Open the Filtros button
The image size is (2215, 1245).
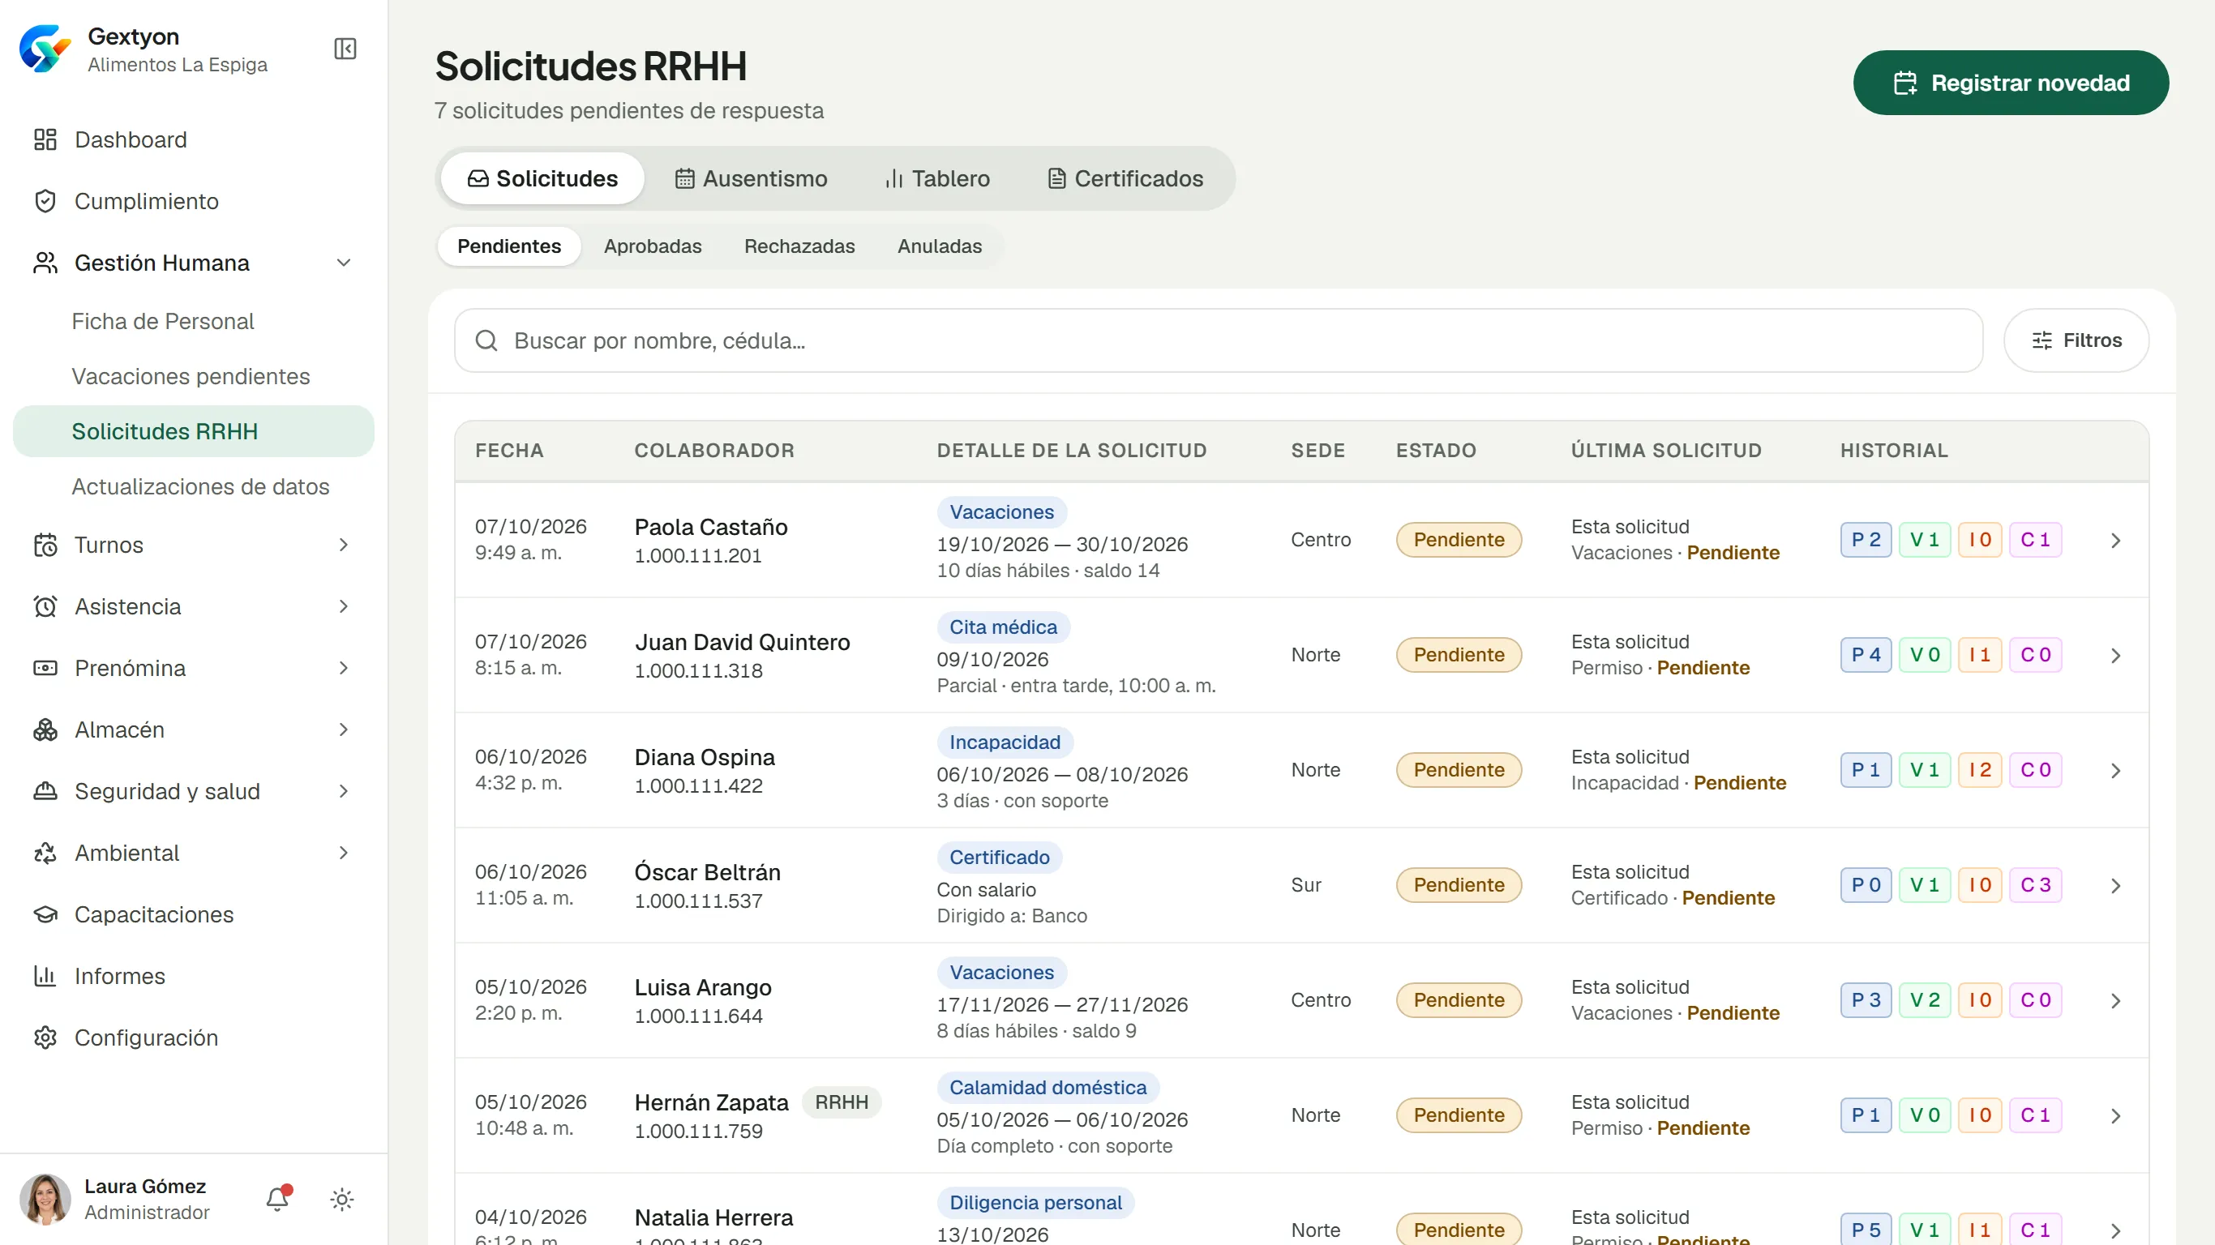click(x=2076, y=340)
